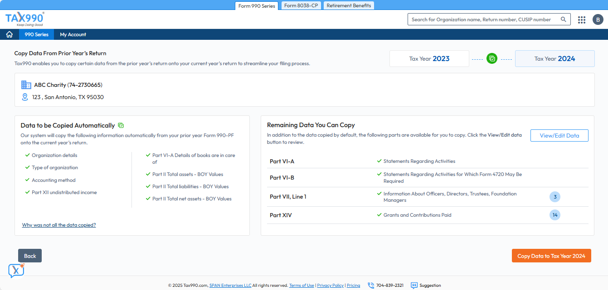608x290 pixels.
Task: Click 'Statements Regarding Activities for Which Form 4720' text
Action: pyautogui.click(x=452, y=177)
